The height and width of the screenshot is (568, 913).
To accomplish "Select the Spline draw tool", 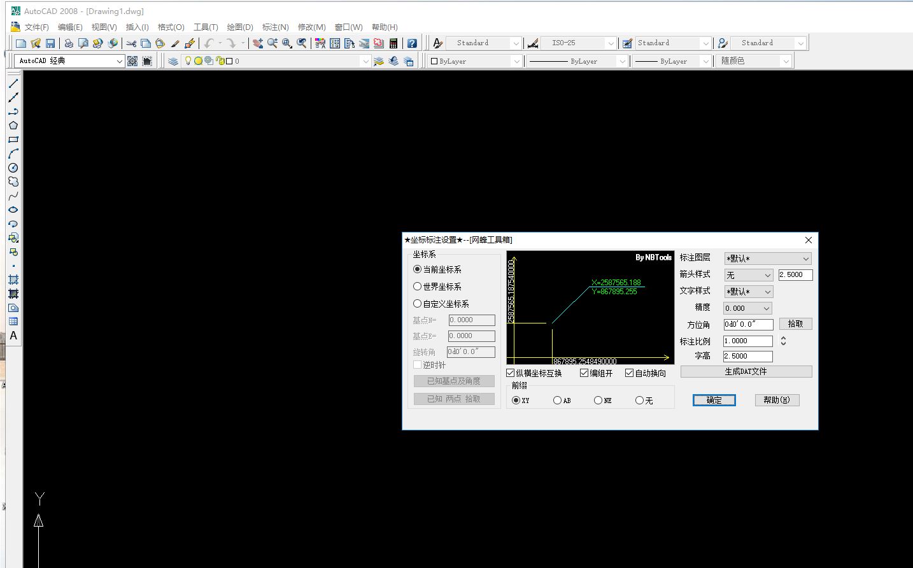I will pos(13,195).
